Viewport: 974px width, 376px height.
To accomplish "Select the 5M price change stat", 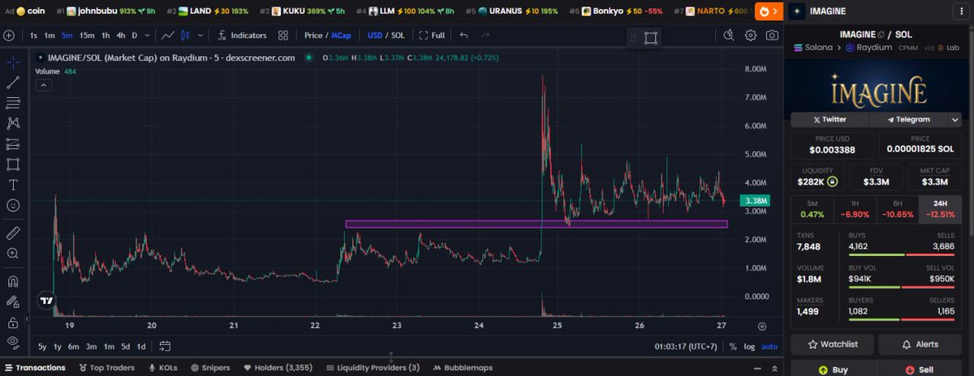I will point(812,209).
